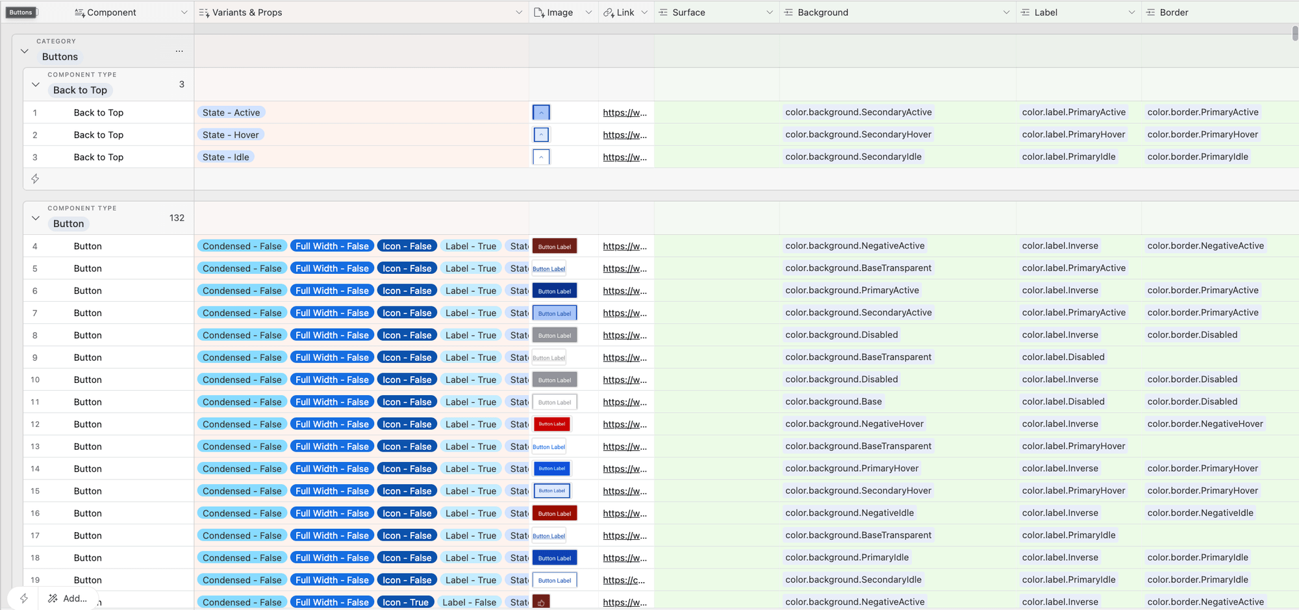Open the Component column dropdown arrow
The width and height of the screenshot is (1299, 610).
[184, 12]
